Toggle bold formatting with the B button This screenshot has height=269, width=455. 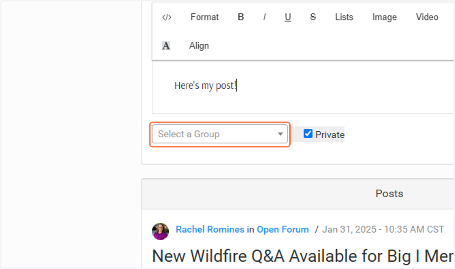(x=241, y=17)
